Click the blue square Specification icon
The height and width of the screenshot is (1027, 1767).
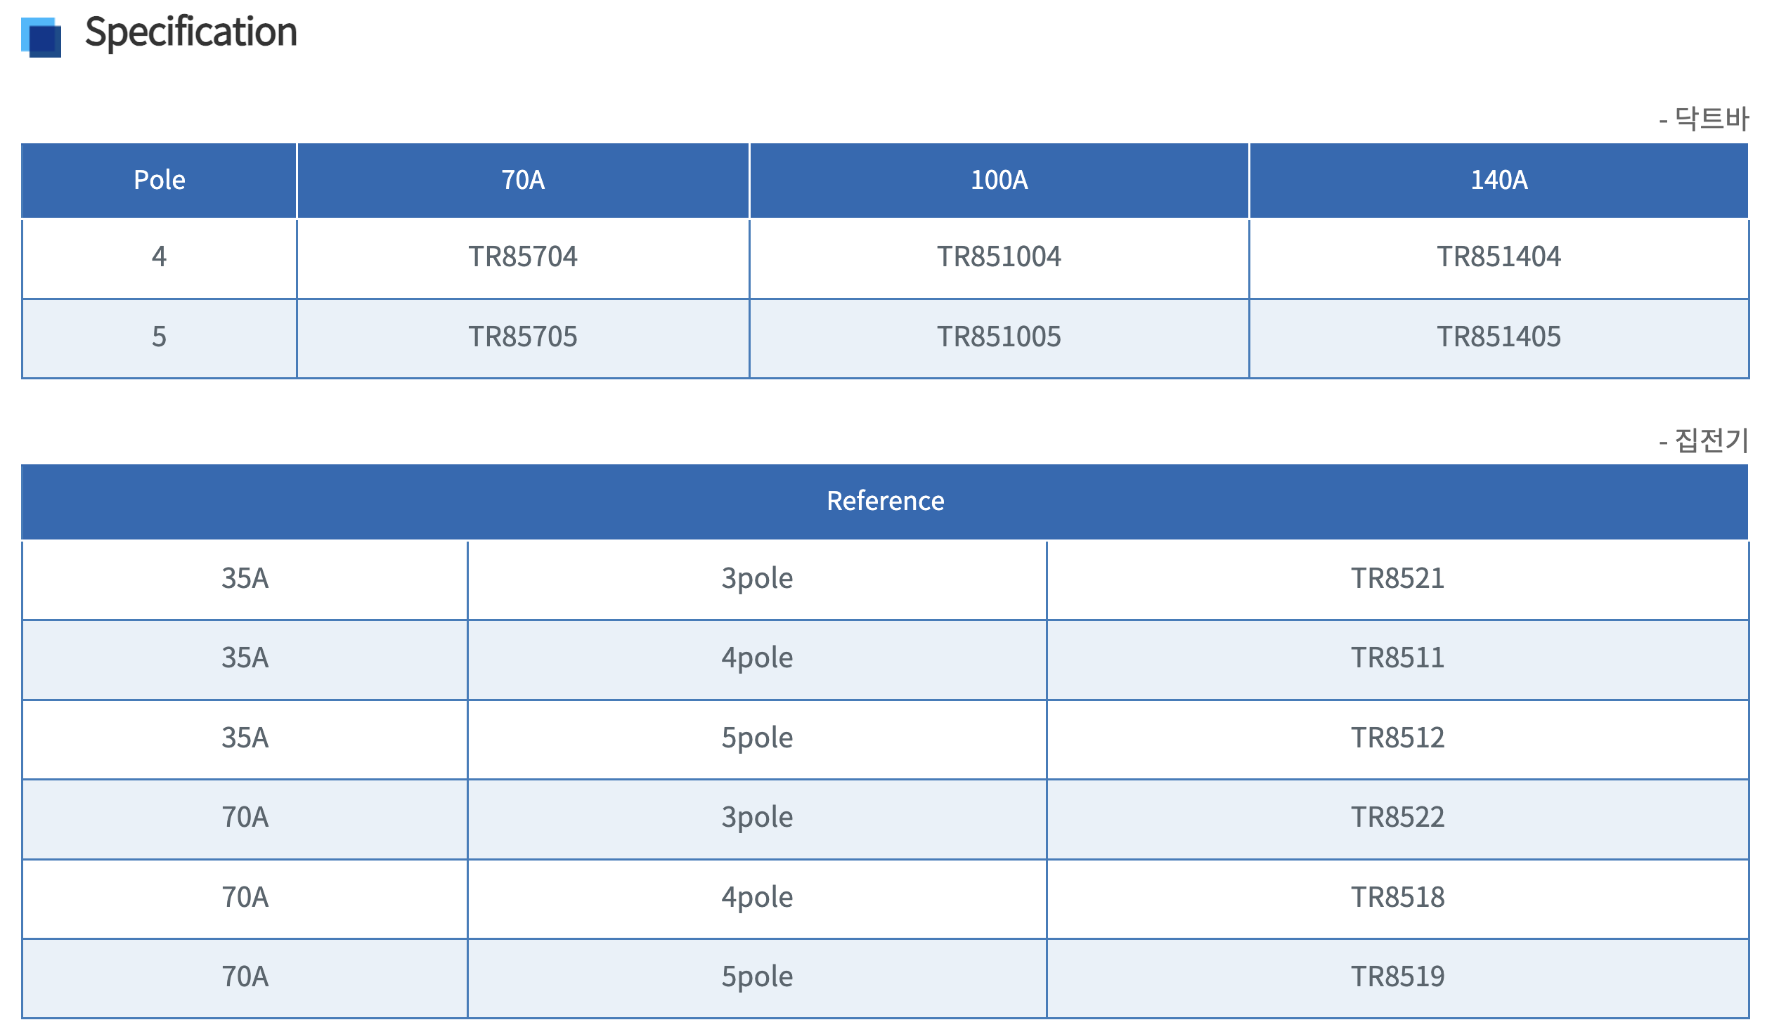[41, 37]
